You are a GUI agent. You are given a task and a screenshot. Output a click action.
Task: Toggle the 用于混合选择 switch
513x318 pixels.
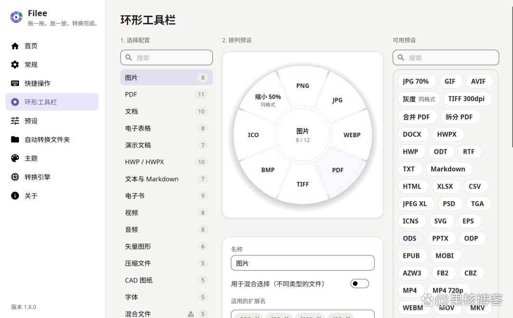click(x=360, y=283)
